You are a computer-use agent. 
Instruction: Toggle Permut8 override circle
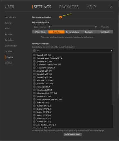34,96
